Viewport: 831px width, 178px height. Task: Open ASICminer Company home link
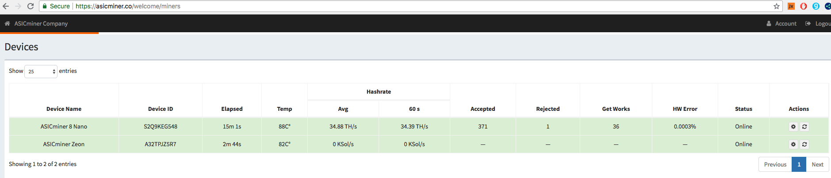pos(41,23)
